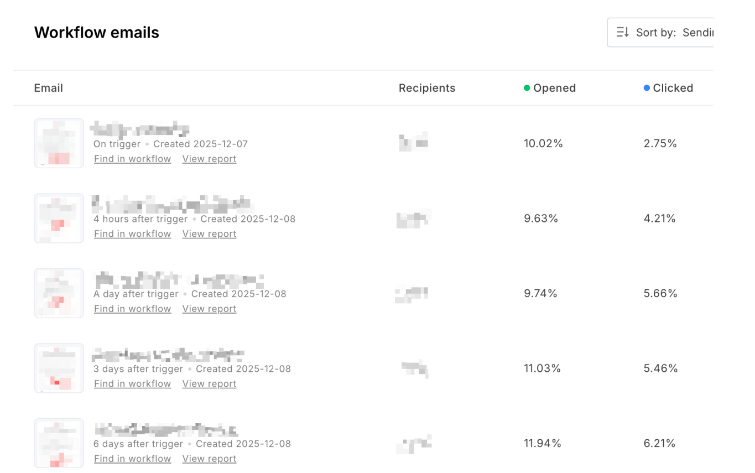755x473 pixels.
Task: Sort the list by the Opened column
Action: click(x=554, y=87)
